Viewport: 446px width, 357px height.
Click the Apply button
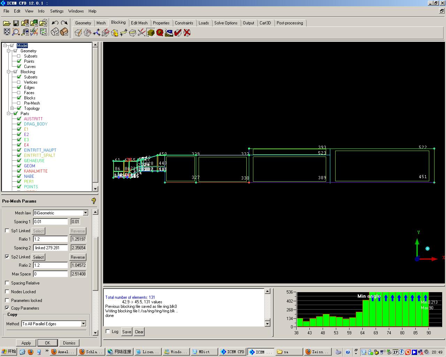click(26, 343)
